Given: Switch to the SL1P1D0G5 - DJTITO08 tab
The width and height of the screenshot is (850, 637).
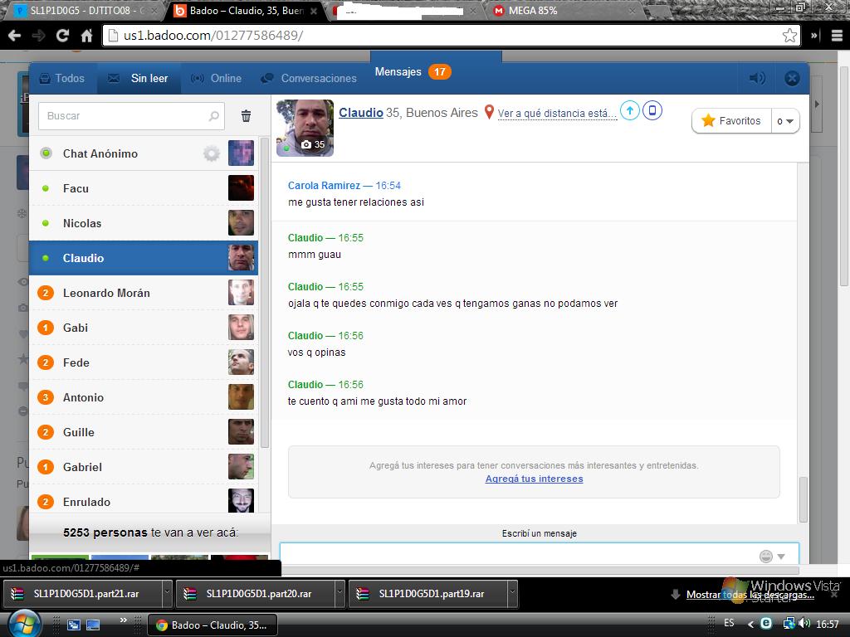Looking at the screenshot, I should [85, 10].
